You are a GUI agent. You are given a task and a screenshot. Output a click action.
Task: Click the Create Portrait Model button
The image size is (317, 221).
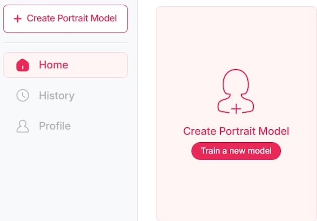(65, 19)
